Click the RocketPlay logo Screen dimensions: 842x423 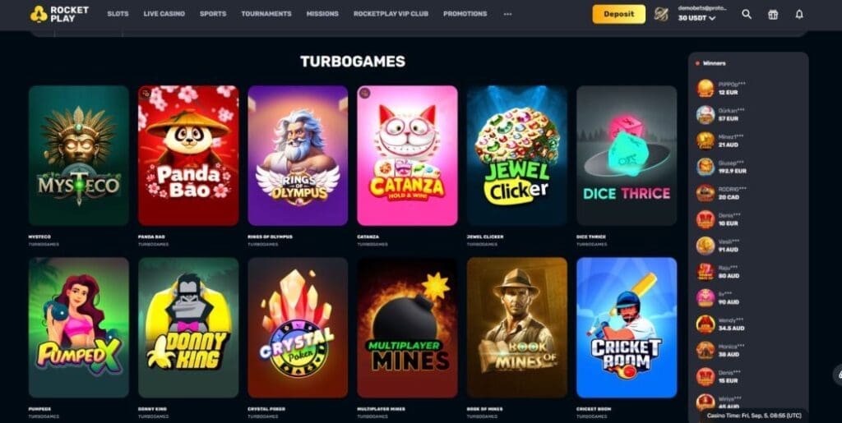pos(59,14)
